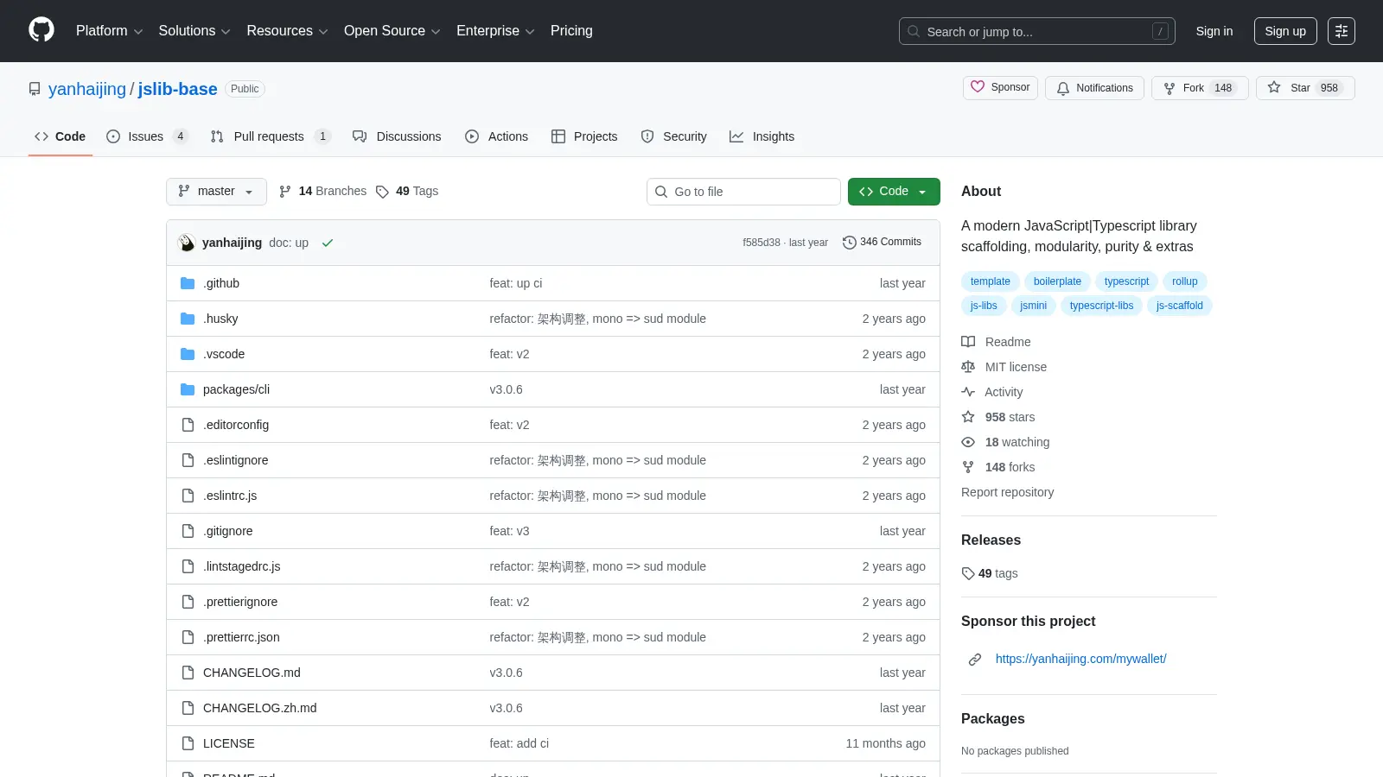The image size is (1383, 777).
Task: Open the master branch dropdown
Action: tap(216, 192)
